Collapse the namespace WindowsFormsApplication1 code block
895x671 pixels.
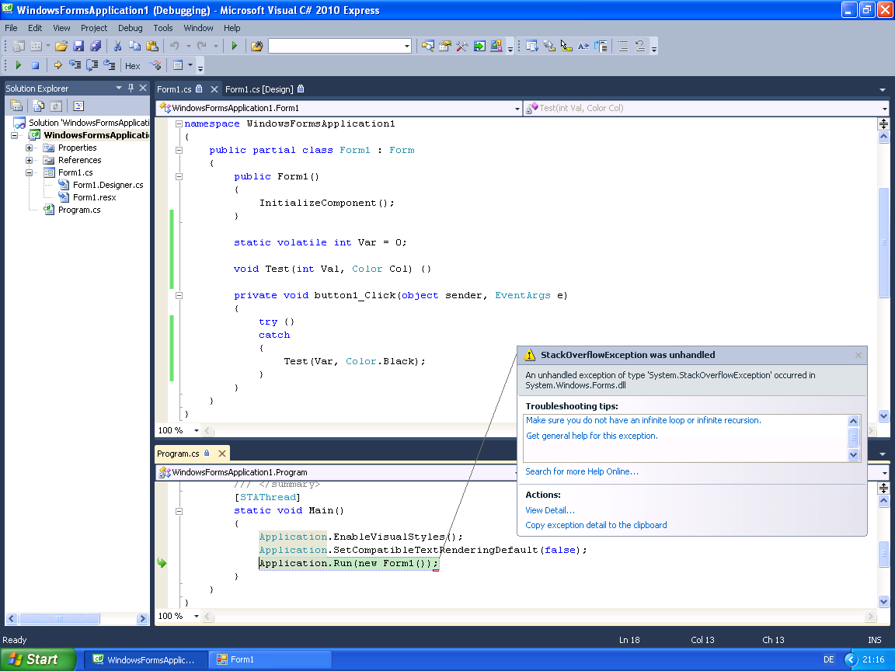(179, 123)
